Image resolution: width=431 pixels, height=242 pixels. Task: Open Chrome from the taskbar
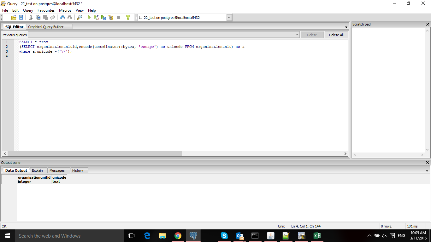(178, 236)
